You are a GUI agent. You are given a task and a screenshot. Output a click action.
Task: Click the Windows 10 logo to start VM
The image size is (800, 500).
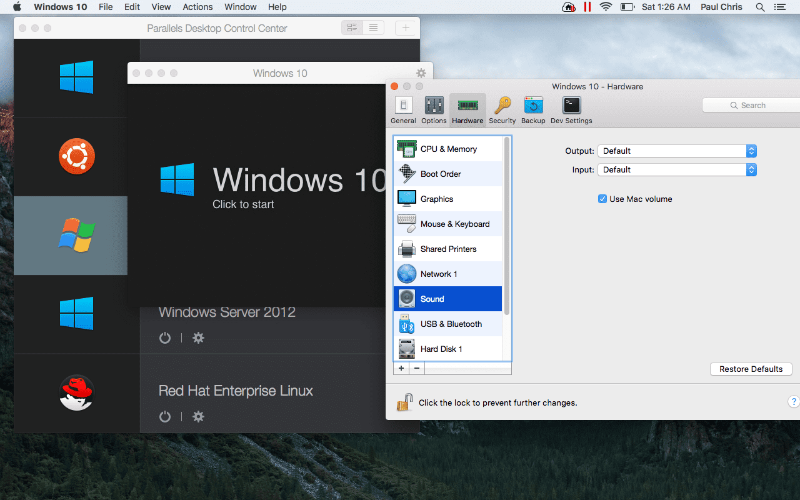(177, 179)
